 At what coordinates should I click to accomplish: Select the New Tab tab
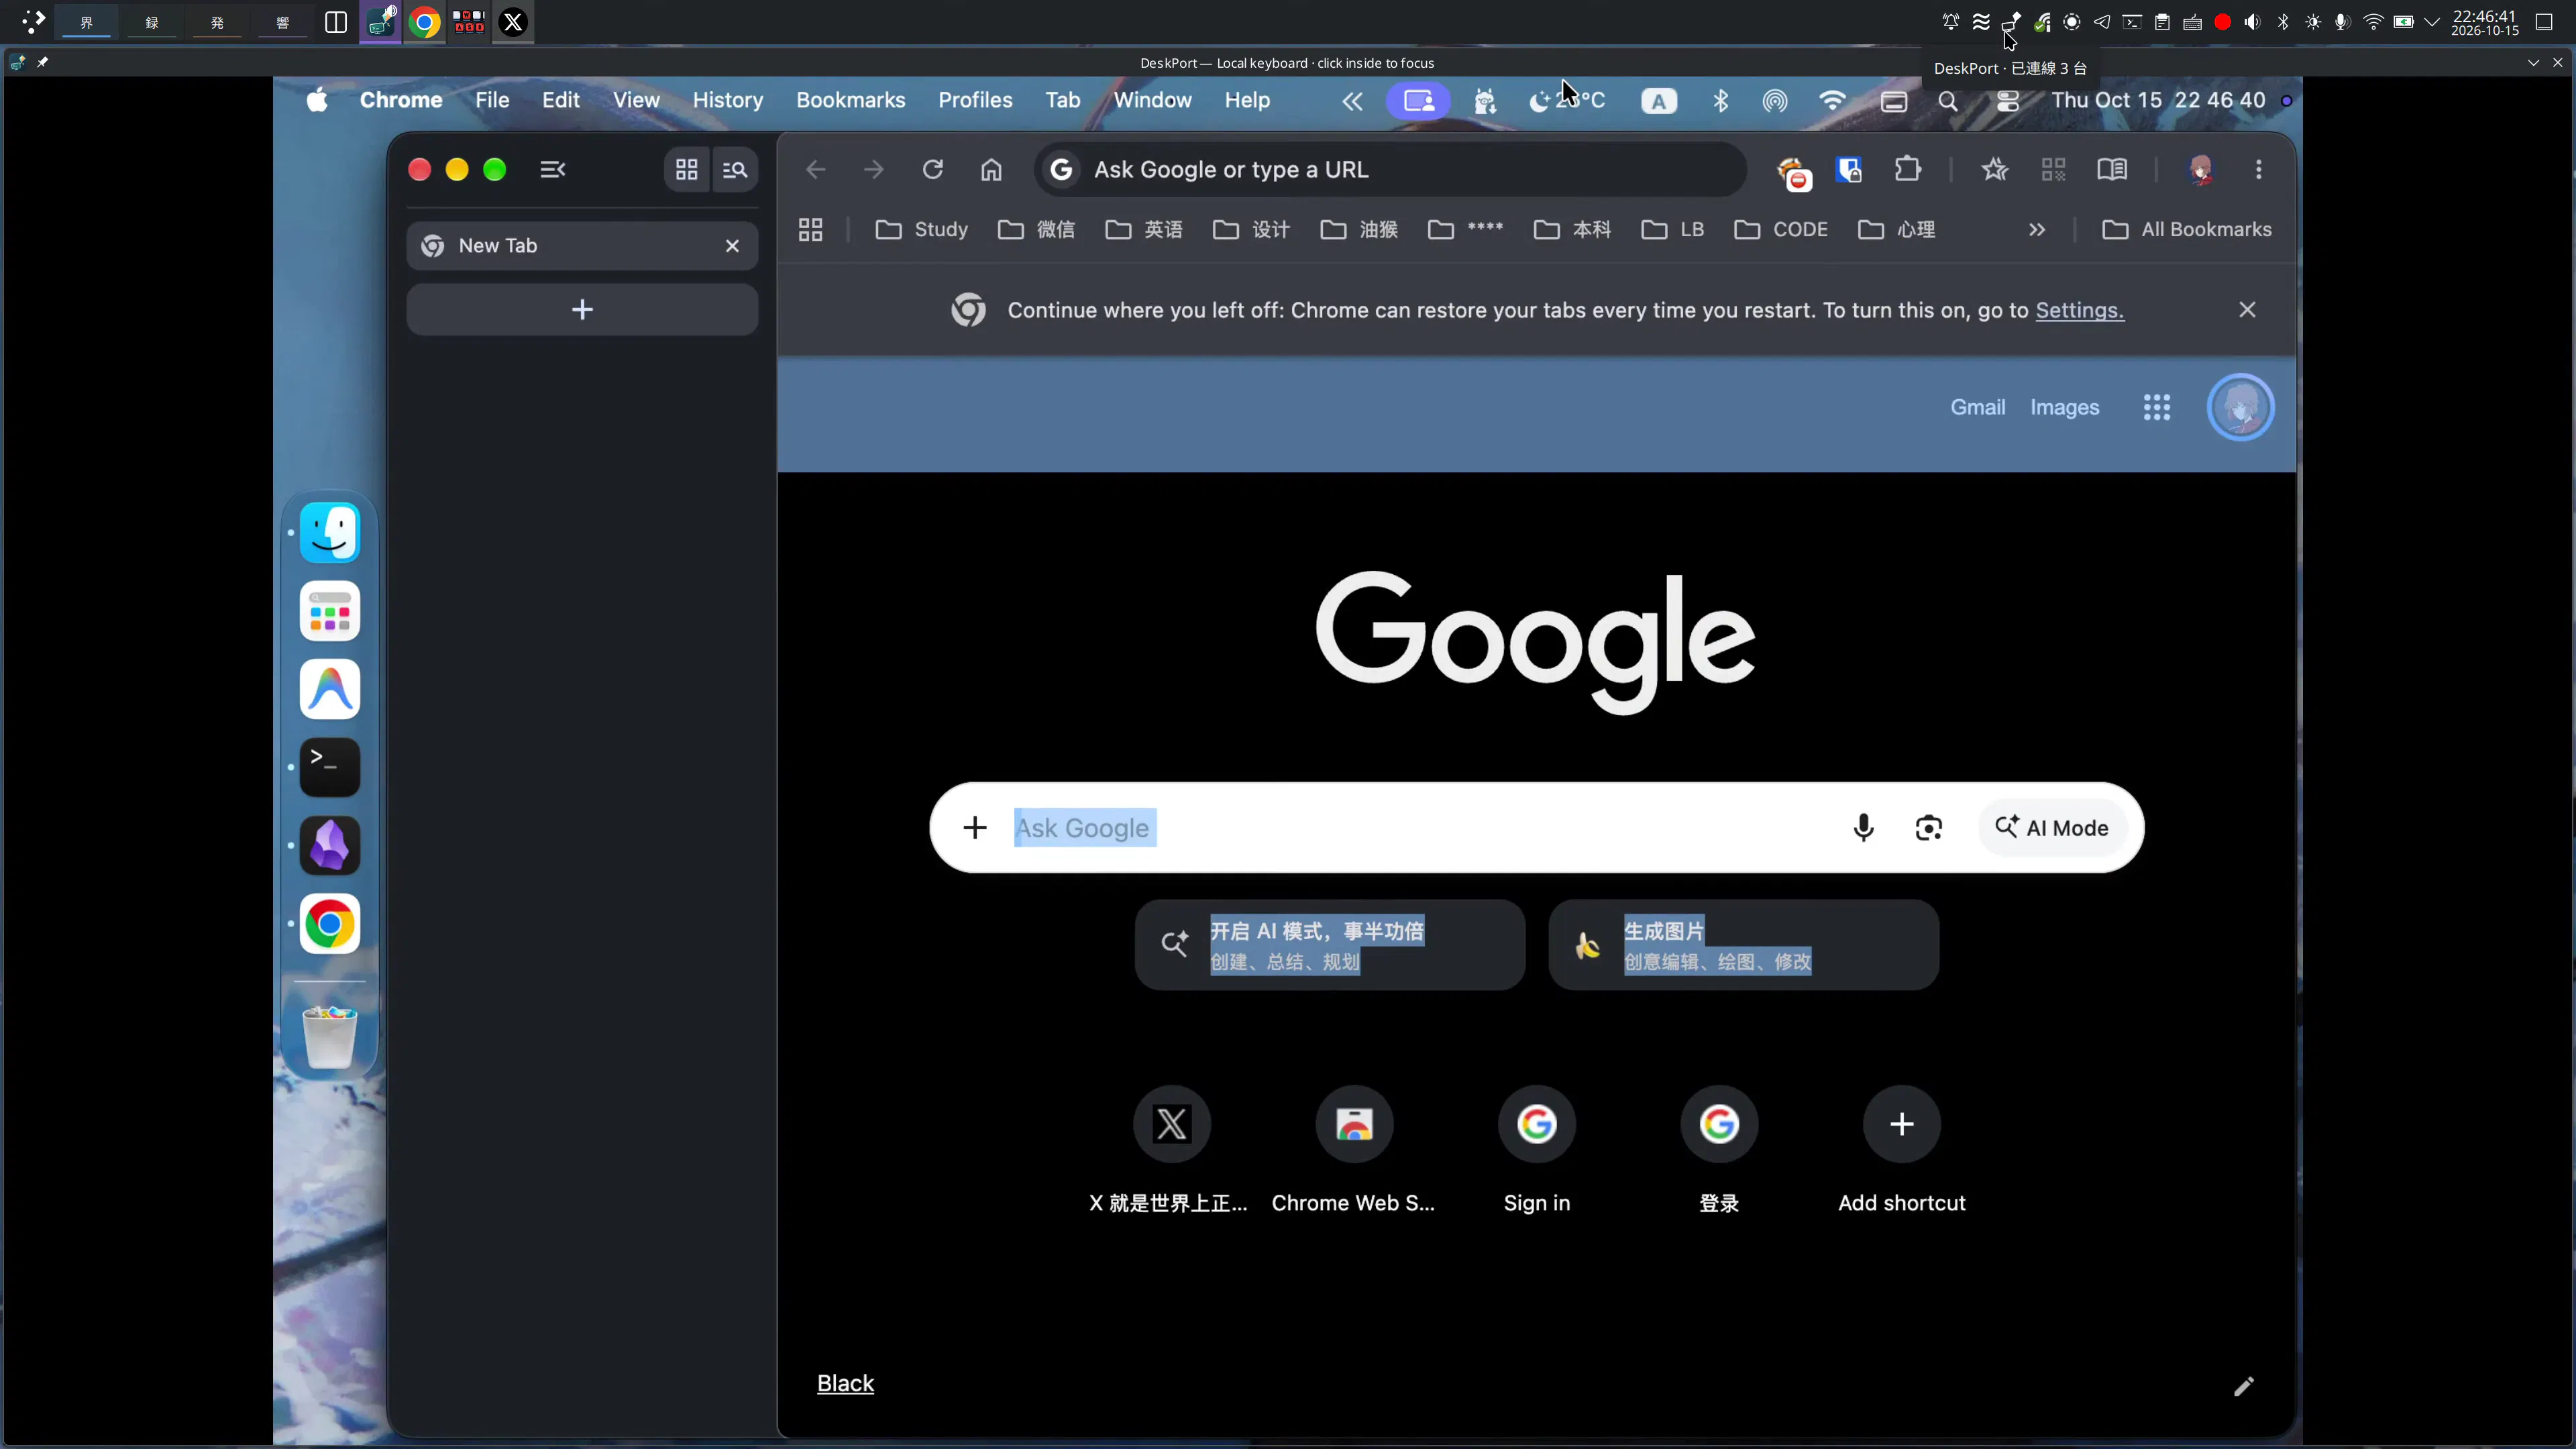(582, 246)
